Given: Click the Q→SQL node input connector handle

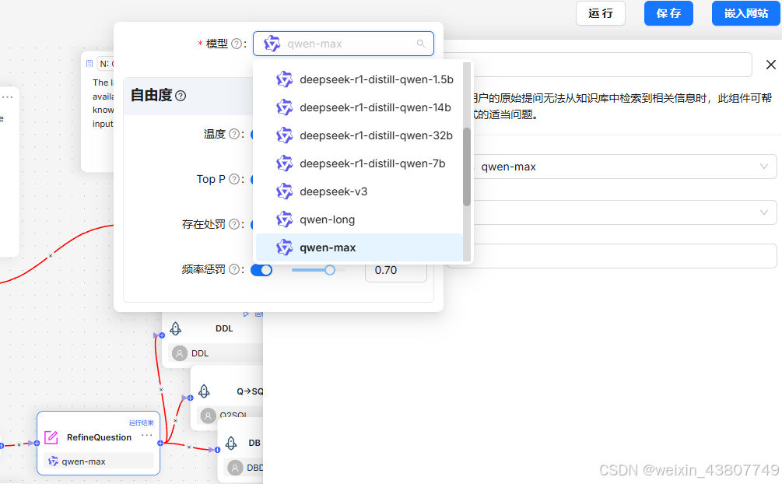Looking at the screenshot, I should (190, 398).
